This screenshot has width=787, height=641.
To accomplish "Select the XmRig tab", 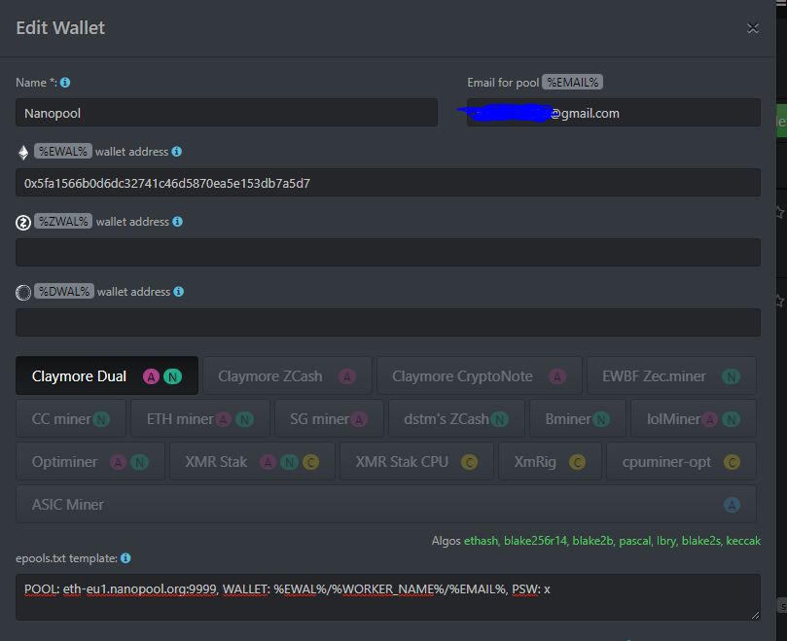I will tap(550, 462).
